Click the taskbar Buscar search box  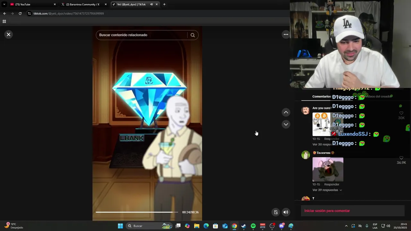[x=149, y=226]
